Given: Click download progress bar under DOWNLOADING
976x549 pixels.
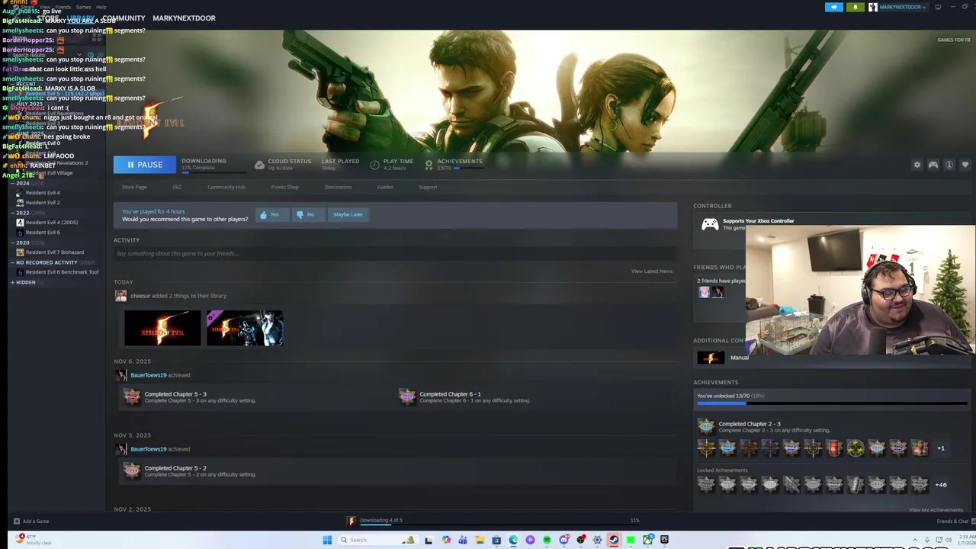Looking at the screenshot, I should point(214,172).
